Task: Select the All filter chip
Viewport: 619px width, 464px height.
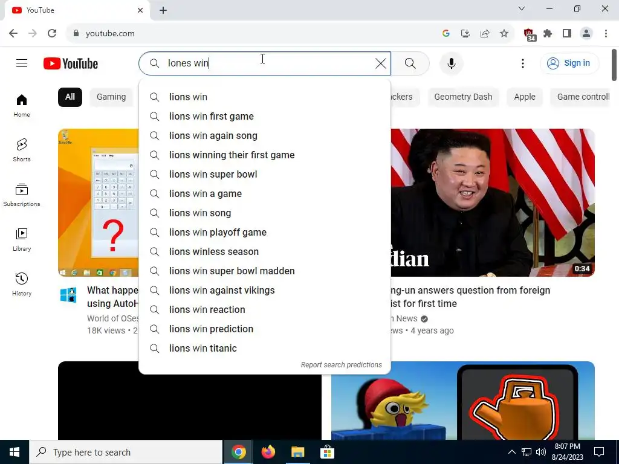Action: point(70,97)
